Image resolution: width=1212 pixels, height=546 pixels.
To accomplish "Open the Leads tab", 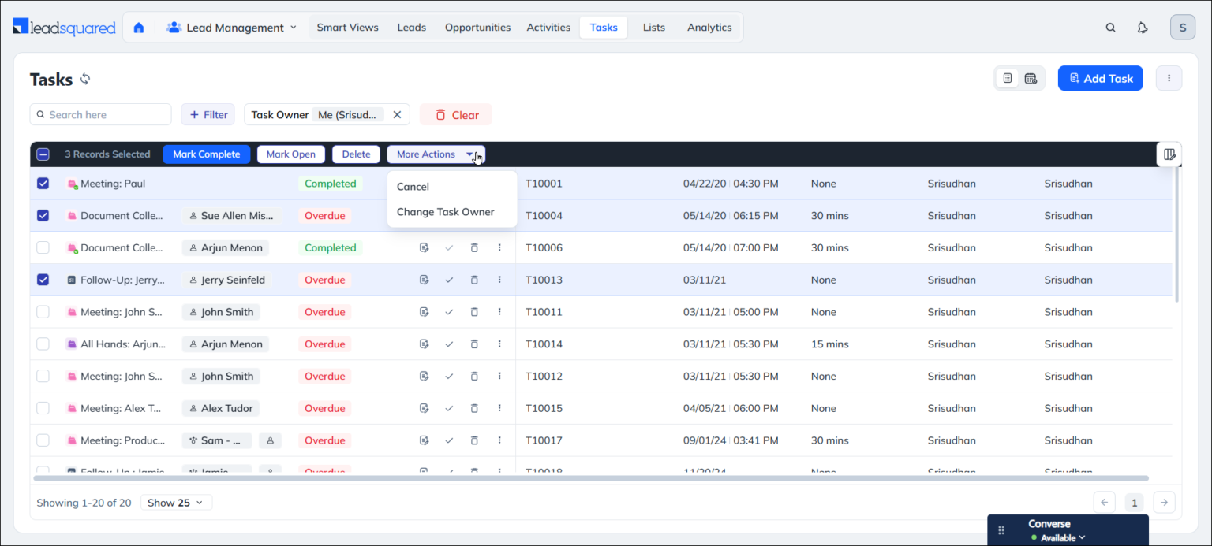I will click(411, 28).
